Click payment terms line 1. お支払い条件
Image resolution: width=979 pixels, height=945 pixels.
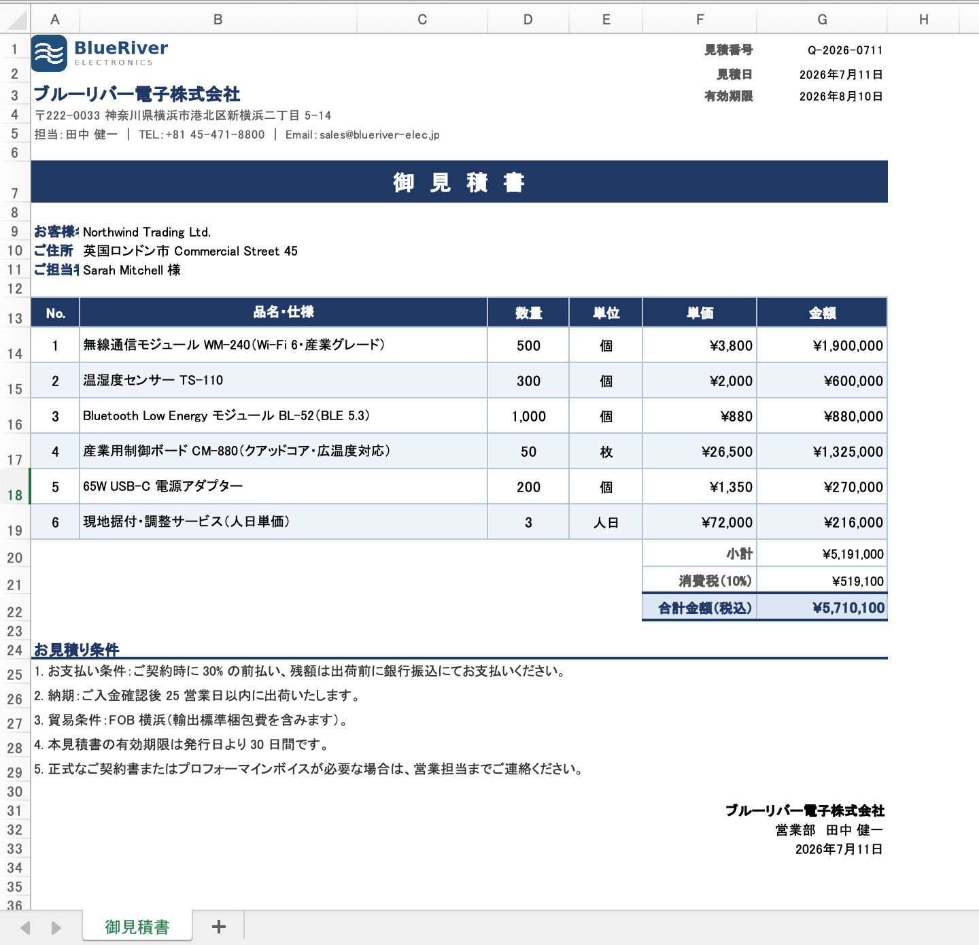pos(300,672)
